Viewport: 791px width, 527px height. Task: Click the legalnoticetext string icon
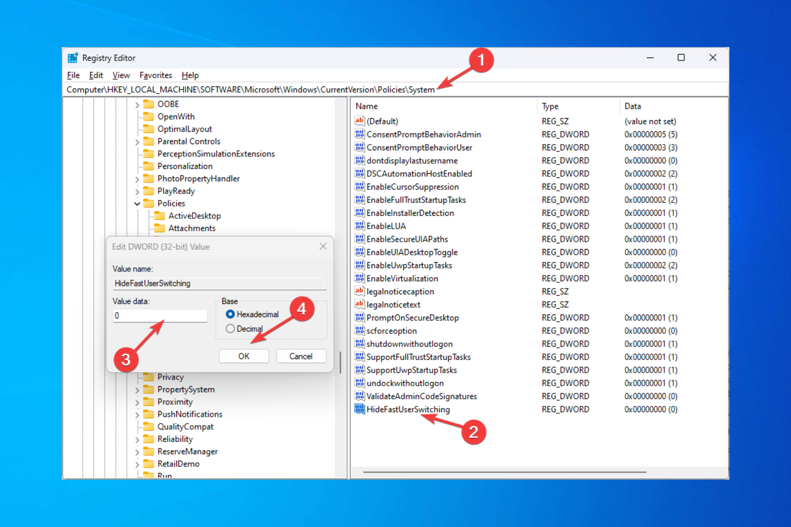point(359,304)
